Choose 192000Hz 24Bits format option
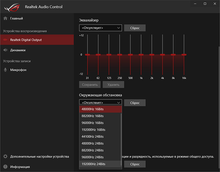This screenshot has height=172, width=220. coord(100,164)
